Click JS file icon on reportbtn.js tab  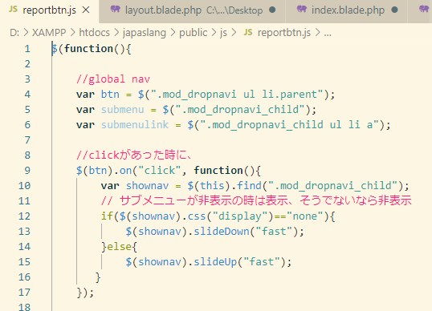click(x=13, y=9)
